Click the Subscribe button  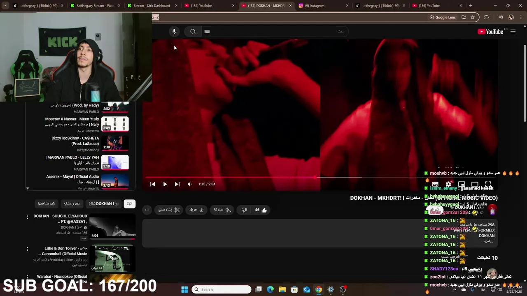click(435, 210)
